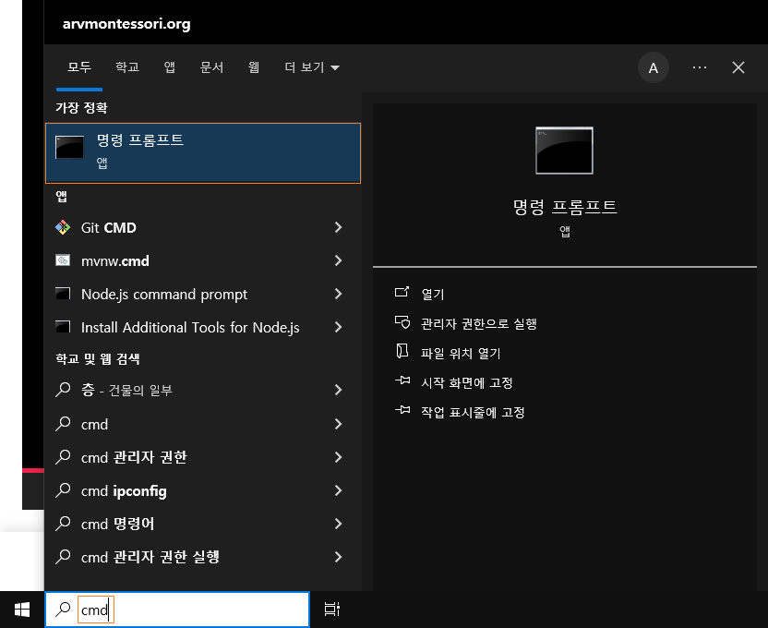The image size is (768, 628).
Task: Click the Git CMD app icon
Action: 63,227
